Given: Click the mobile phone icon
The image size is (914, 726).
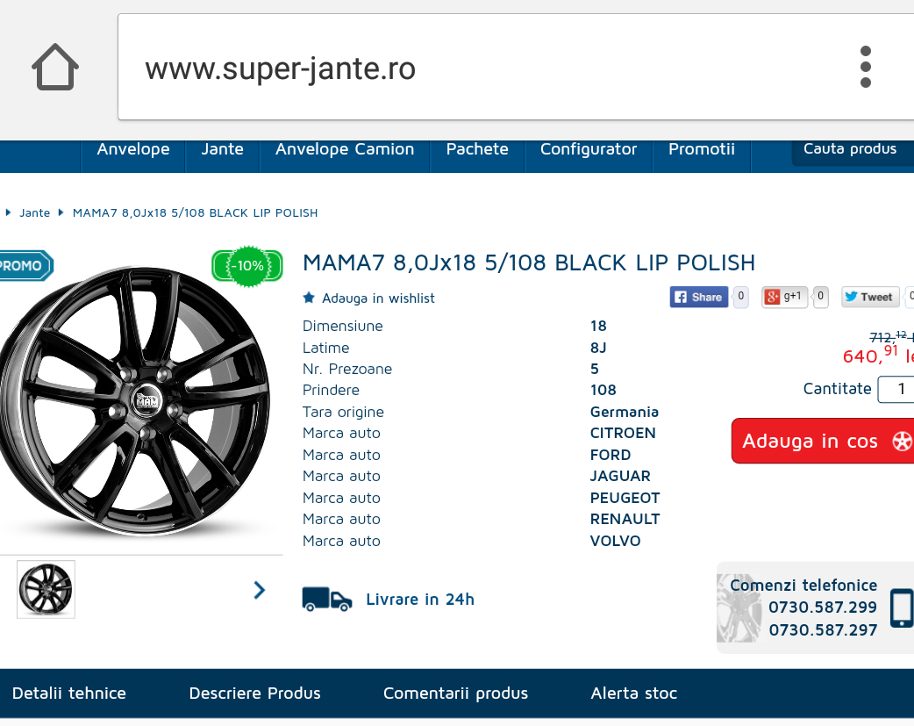Looking at the screenshot, I should click(x=902, y=608).
